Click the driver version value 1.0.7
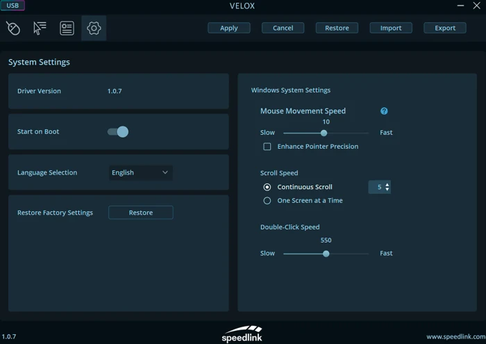Screen dimensions: 486x344 115,91
